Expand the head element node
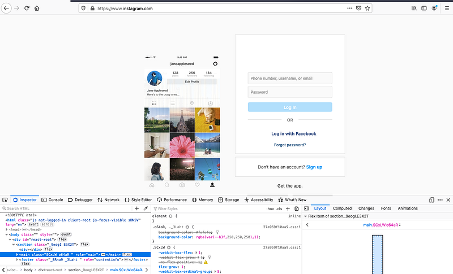 click(x=7, y=229)
